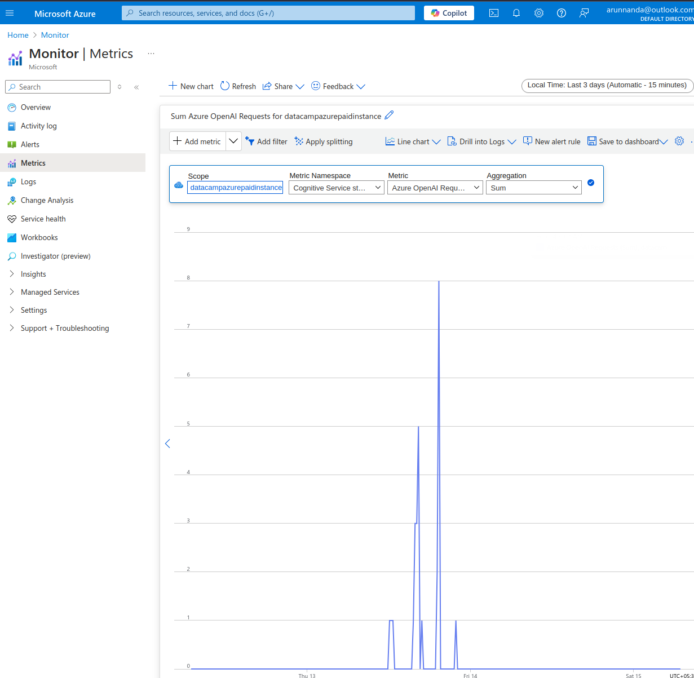Screen dimensions: 694x678
Task: Open the Metric dropdown
Action: 435,188
